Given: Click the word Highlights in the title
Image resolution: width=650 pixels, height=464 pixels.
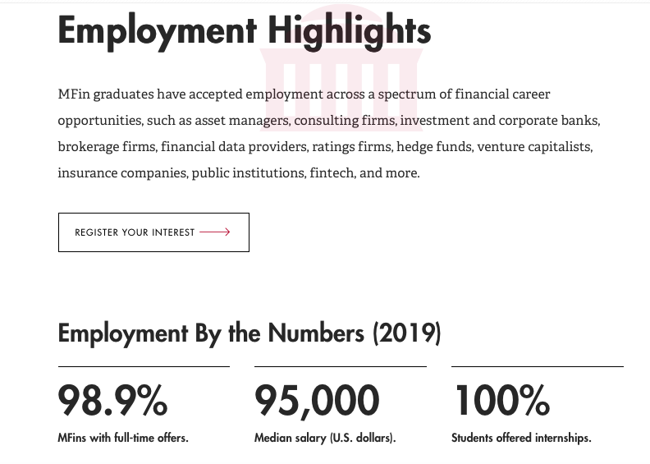Looking at the screenshot, I should 350,30.
